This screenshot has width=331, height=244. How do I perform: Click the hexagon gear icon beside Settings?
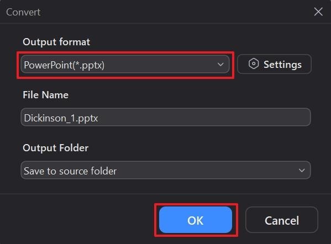[x=253, y=64]
